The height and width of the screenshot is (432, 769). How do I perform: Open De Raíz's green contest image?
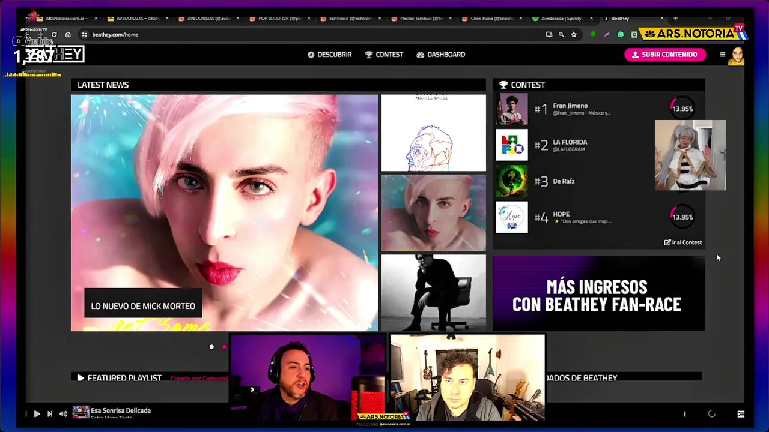[x=511, y=181]
